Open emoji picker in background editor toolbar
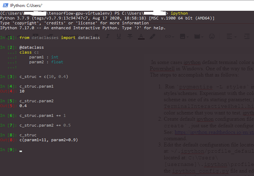The image size is (254, 176). (x=212, y=37)
